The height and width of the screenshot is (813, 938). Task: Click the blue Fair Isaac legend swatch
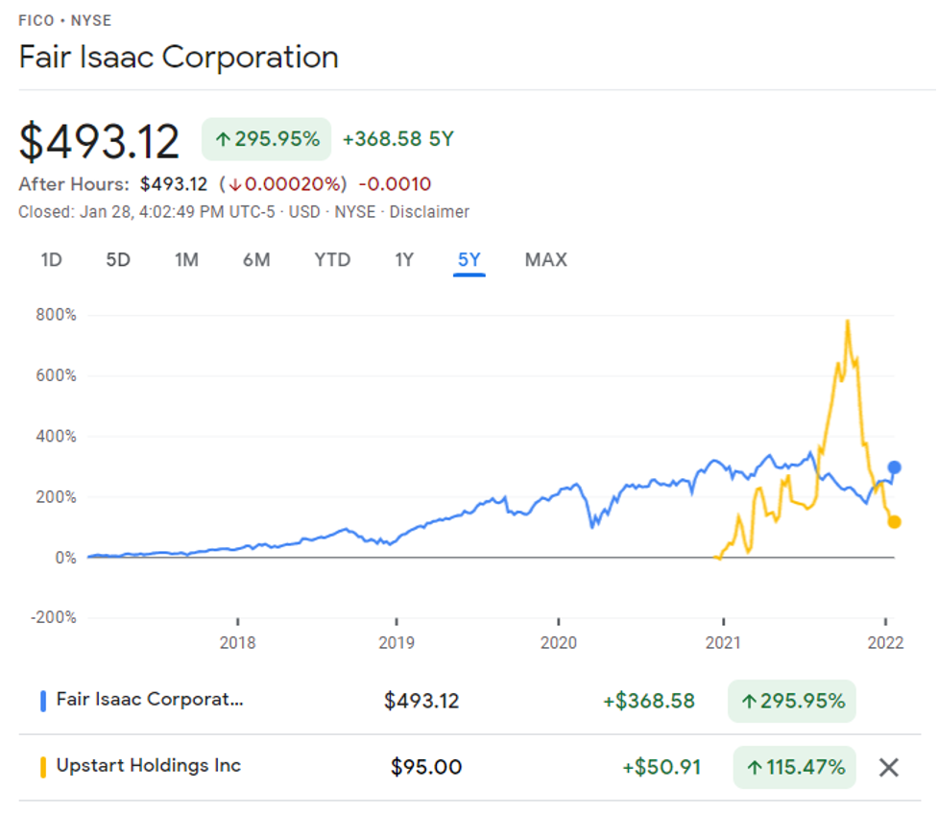(43, 701)
